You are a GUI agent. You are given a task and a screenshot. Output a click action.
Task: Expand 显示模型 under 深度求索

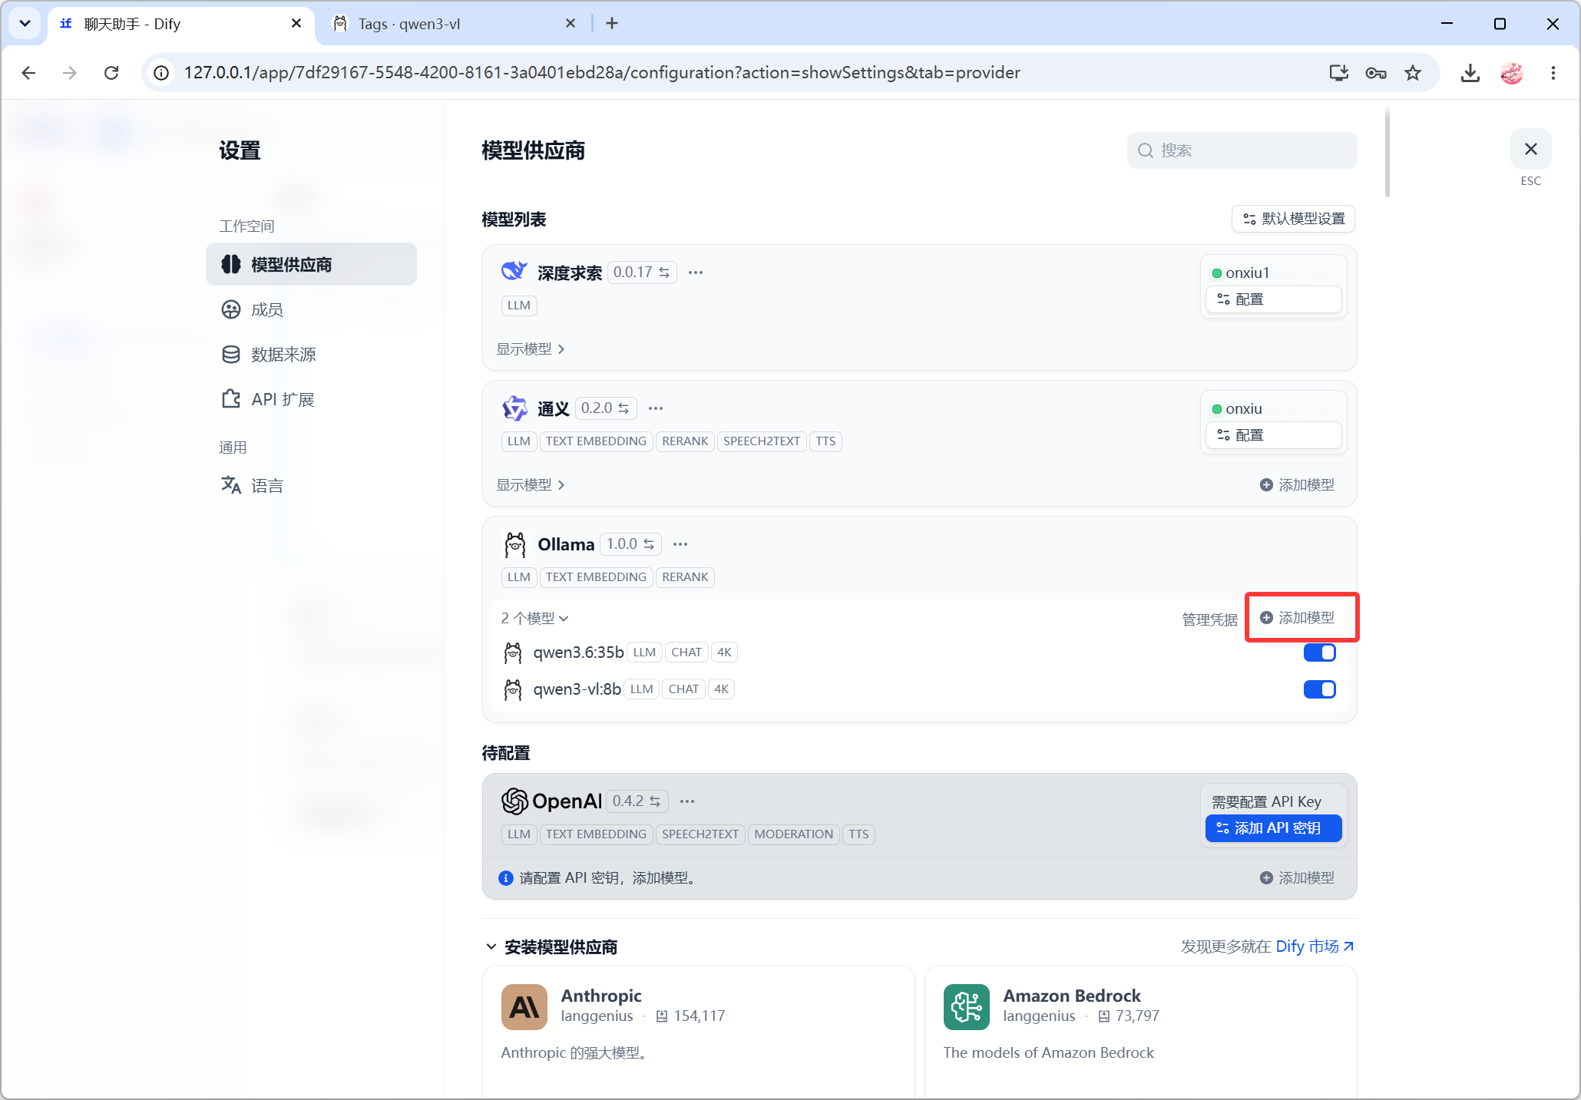(x=531, y=349)
